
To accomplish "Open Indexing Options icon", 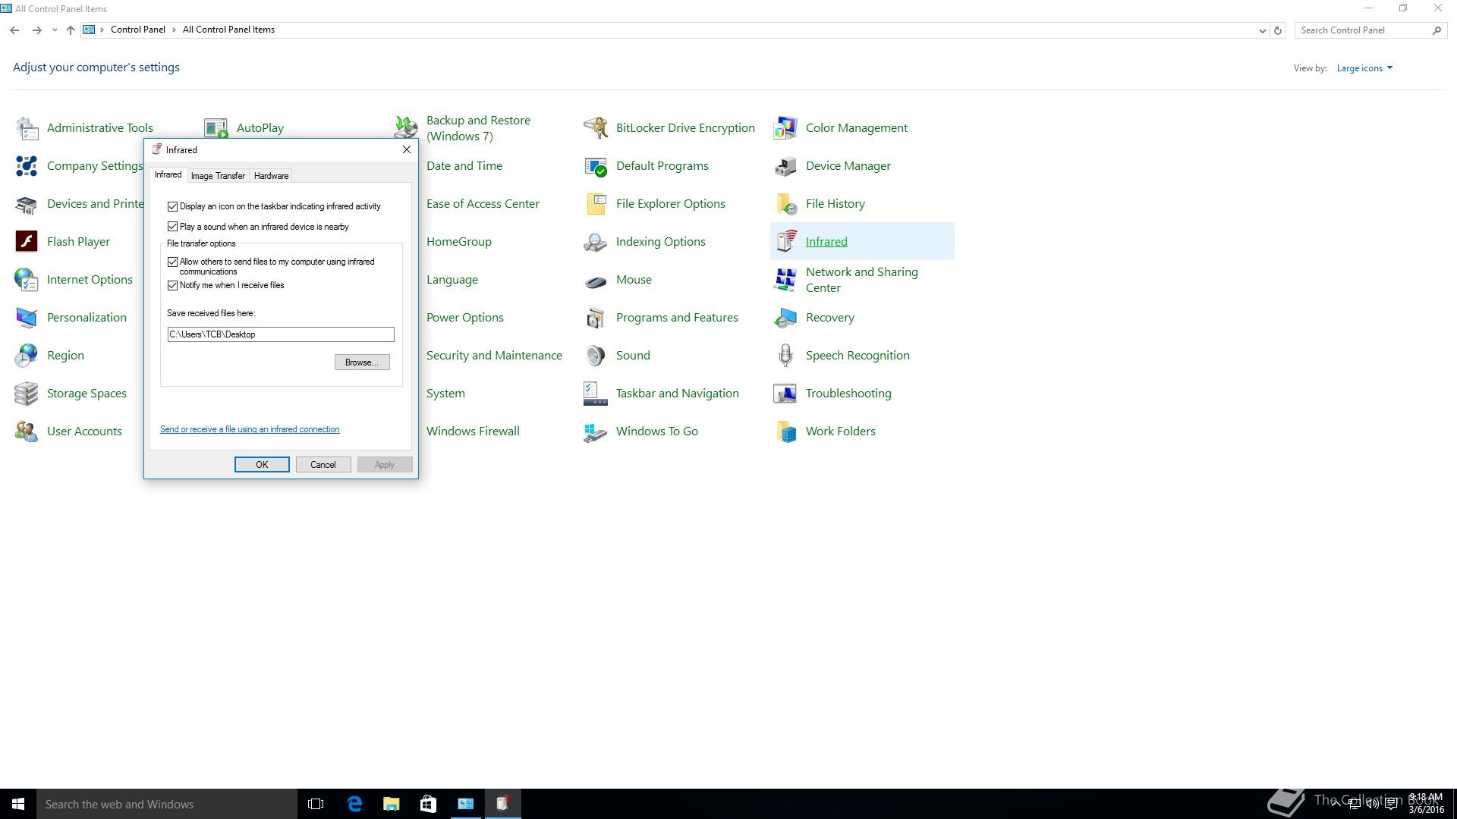I will click(596, 242).
